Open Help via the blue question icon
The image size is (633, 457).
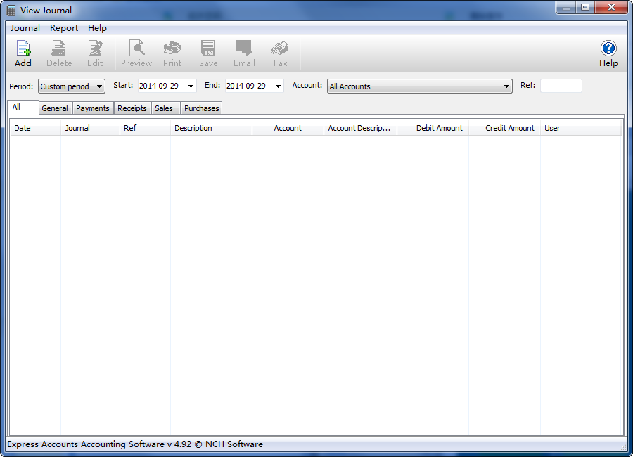(x=608, y=53)
